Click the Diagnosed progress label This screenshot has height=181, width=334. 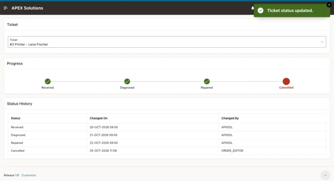(x=127, y=88)
